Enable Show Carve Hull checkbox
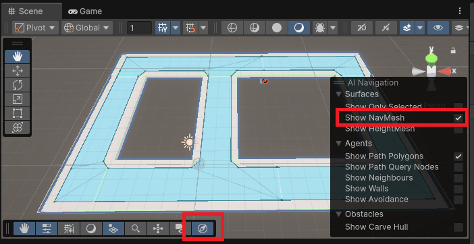474x244 pixels. pos(458,227)
